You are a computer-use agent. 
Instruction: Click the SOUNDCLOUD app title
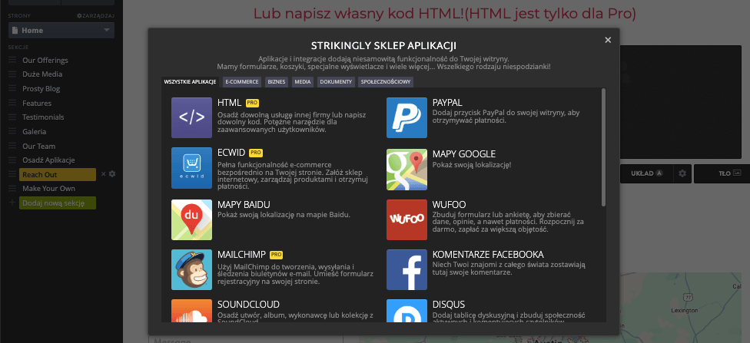248,305
